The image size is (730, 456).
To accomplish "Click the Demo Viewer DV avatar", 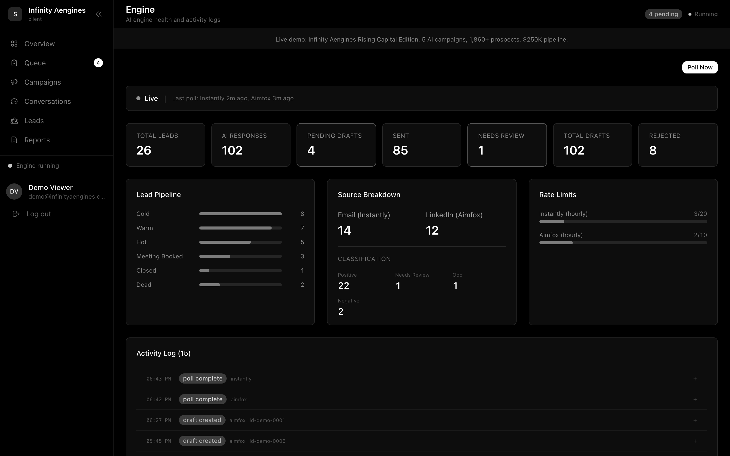I will (14, 192).
